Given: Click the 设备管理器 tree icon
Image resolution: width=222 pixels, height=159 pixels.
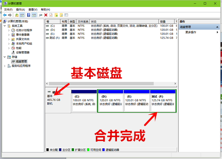Looking at the screenshot, I should point(13,53).
